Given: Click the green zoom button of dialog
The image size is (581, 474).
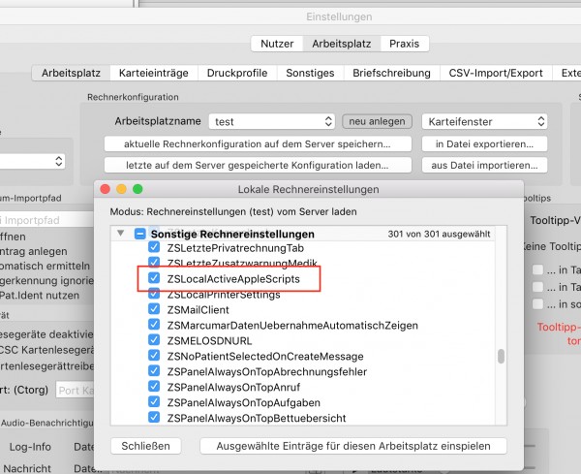Looking at the screenshot, I should 138,189.
